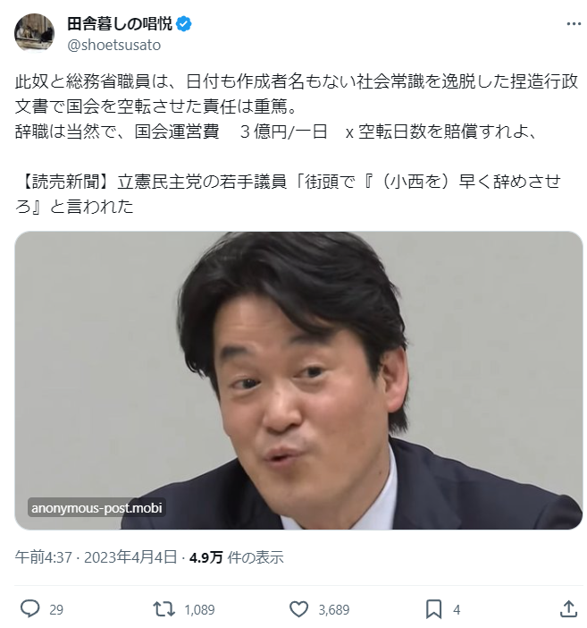Bookmark this post with the bookmark icon
This screenshot has width=587, height=628.
coord(433,609)
